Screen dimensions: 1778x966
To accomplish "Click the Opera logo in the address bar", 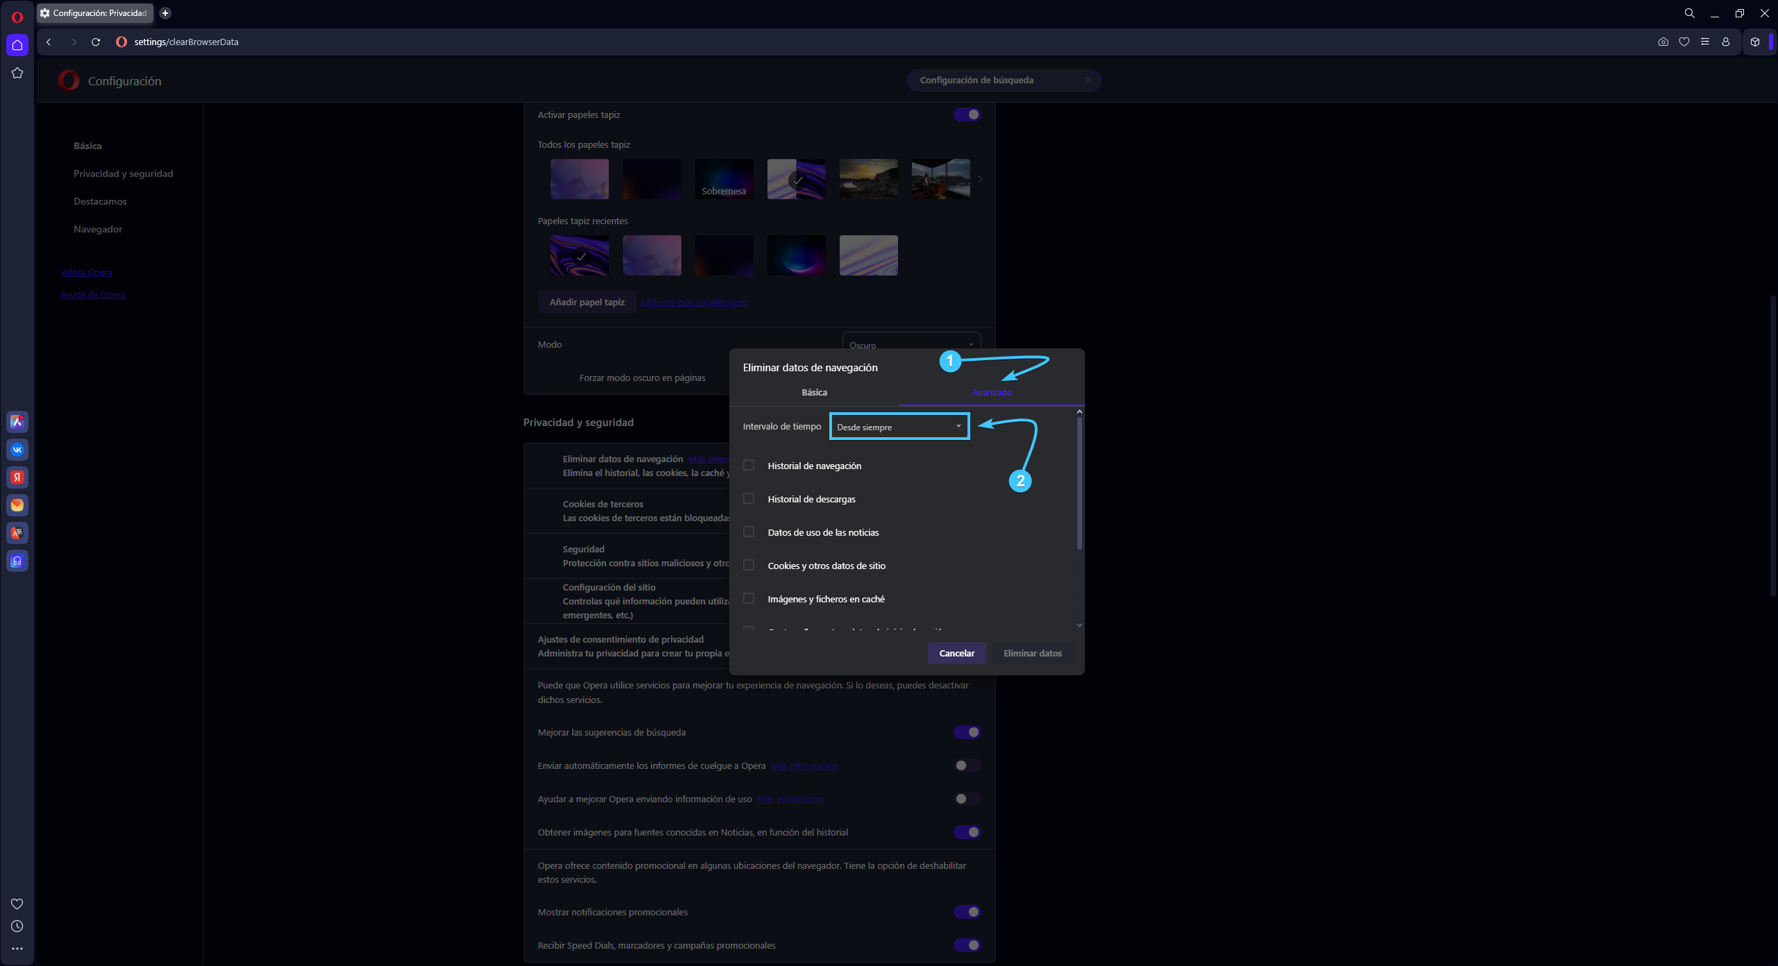I will click(x=122, y=42).
